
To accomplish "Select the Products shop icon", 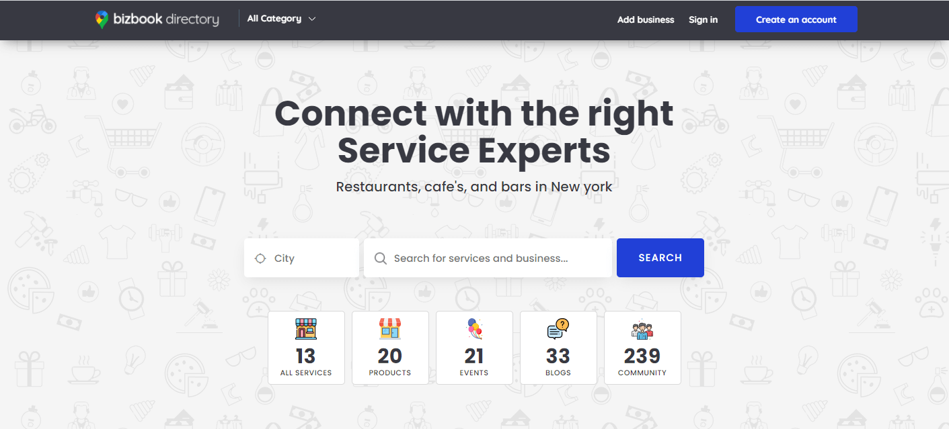I will [390, 329].
